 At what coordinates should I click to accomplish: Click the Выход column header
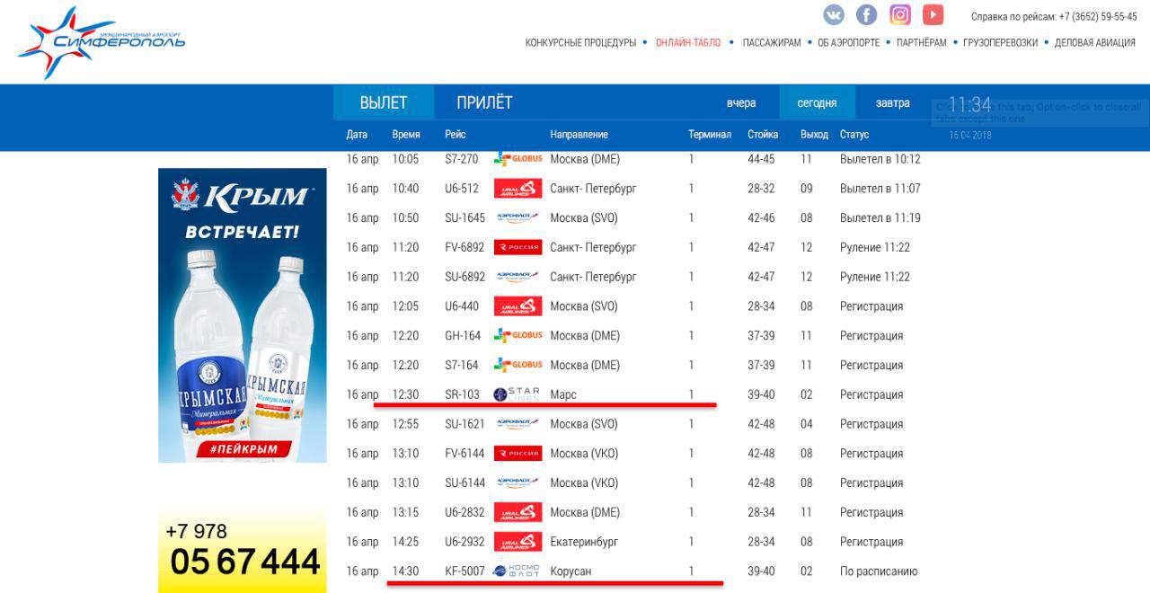pos(814,135)
